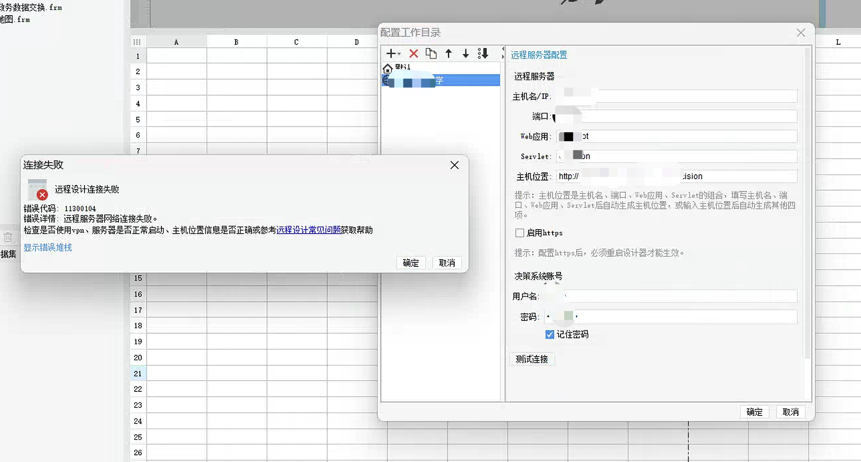Expand the split pane right arrow
The image size is (861, 462).
[x=503, y=56]
